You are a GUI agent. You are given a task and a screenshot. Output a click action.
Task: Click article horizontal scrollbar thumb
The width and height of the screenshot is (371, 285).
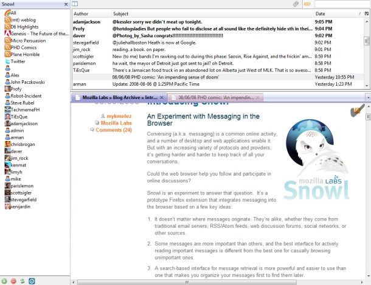tap(187, 283)
